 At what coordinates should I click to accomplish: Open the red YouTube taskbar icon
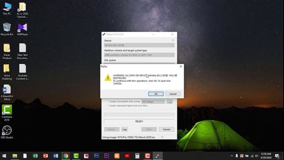pyautogui.click(x=127, y=156)
